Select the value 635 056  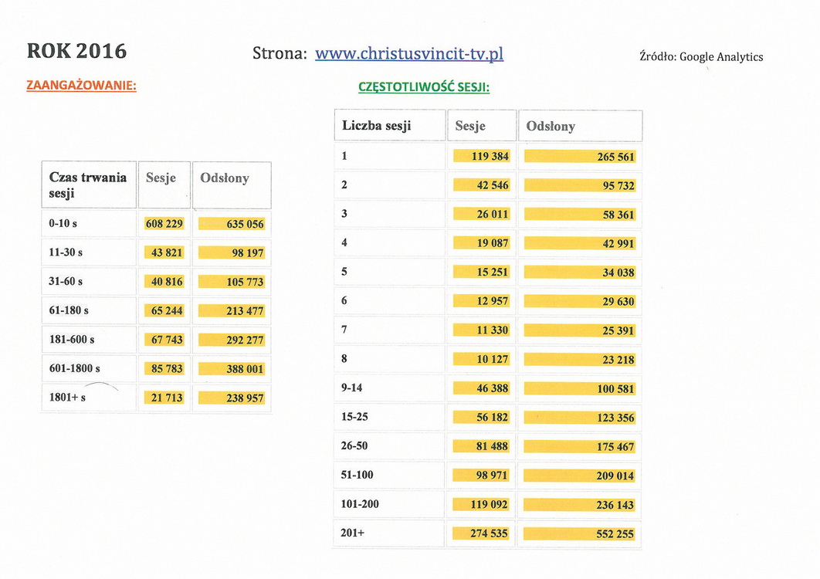point(245,225)
